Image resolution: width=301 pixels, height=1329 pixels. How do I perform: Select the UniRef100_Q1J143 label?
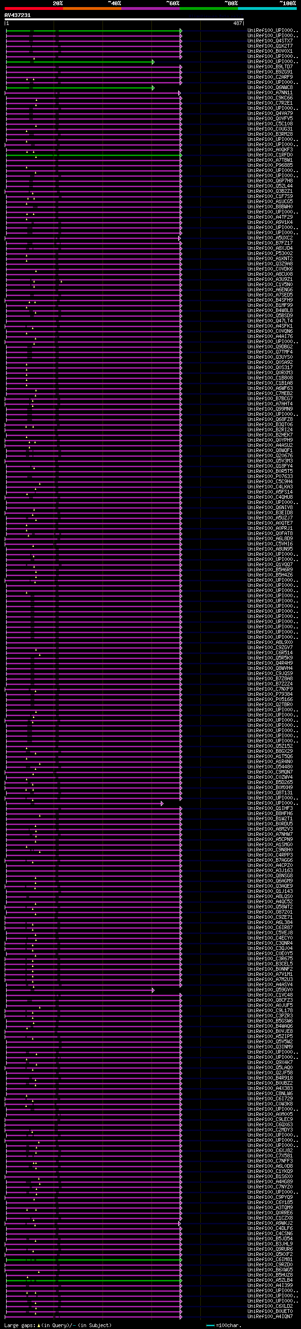coord(270,892)
